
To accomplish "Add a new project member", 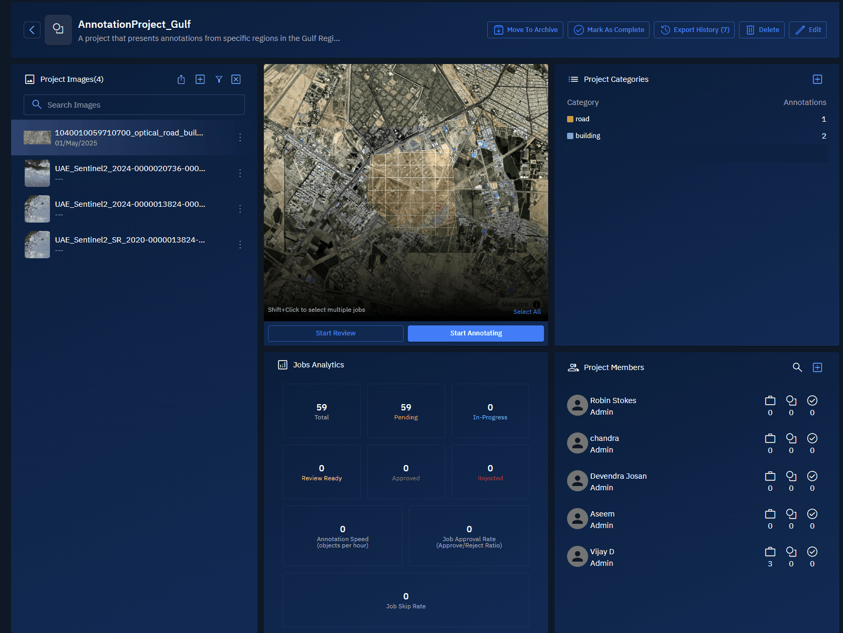I will tap(817, 367).
